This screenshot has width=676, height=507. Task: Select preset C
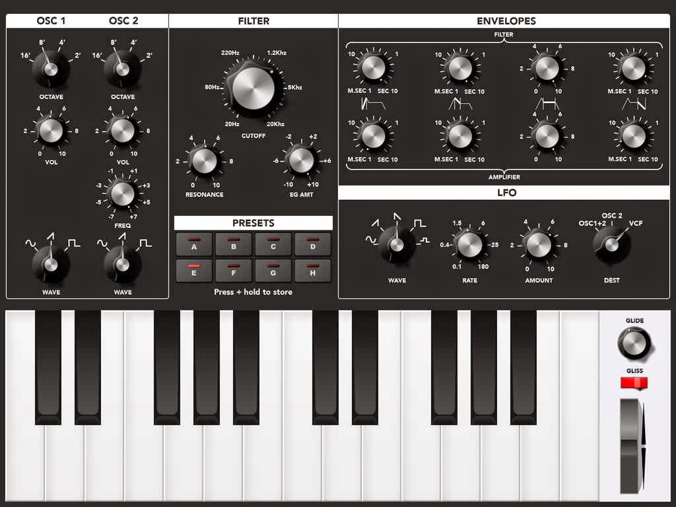click(273, 244)
